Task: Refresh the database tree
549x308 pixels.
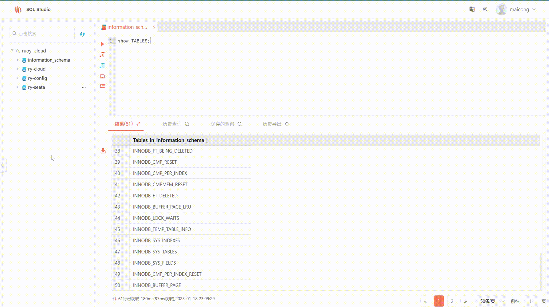Action: [82, 34]
